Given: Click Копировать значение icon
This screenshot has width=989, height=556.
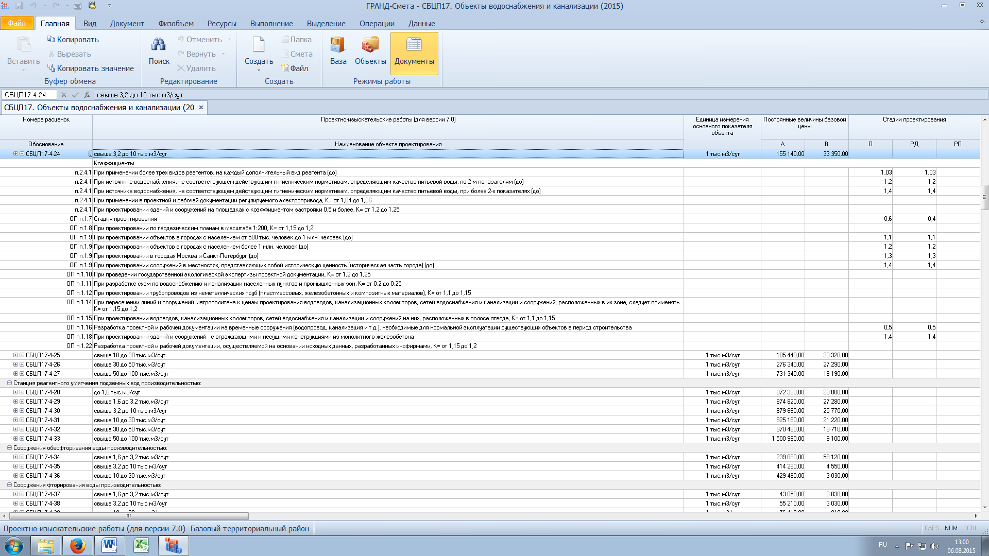Looking at the screenshot, I should tap(52, 68).
